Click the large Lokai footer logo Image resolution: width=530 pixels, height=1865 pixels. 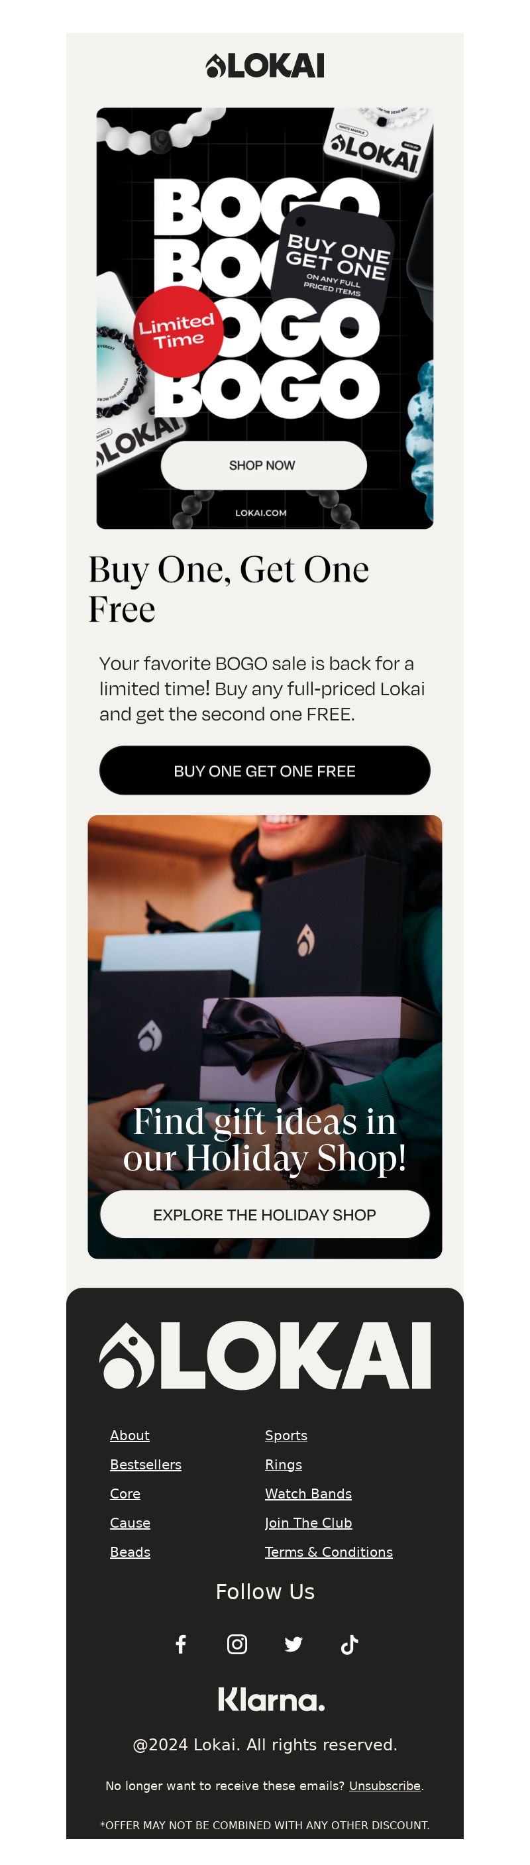tap(265, 1355)
